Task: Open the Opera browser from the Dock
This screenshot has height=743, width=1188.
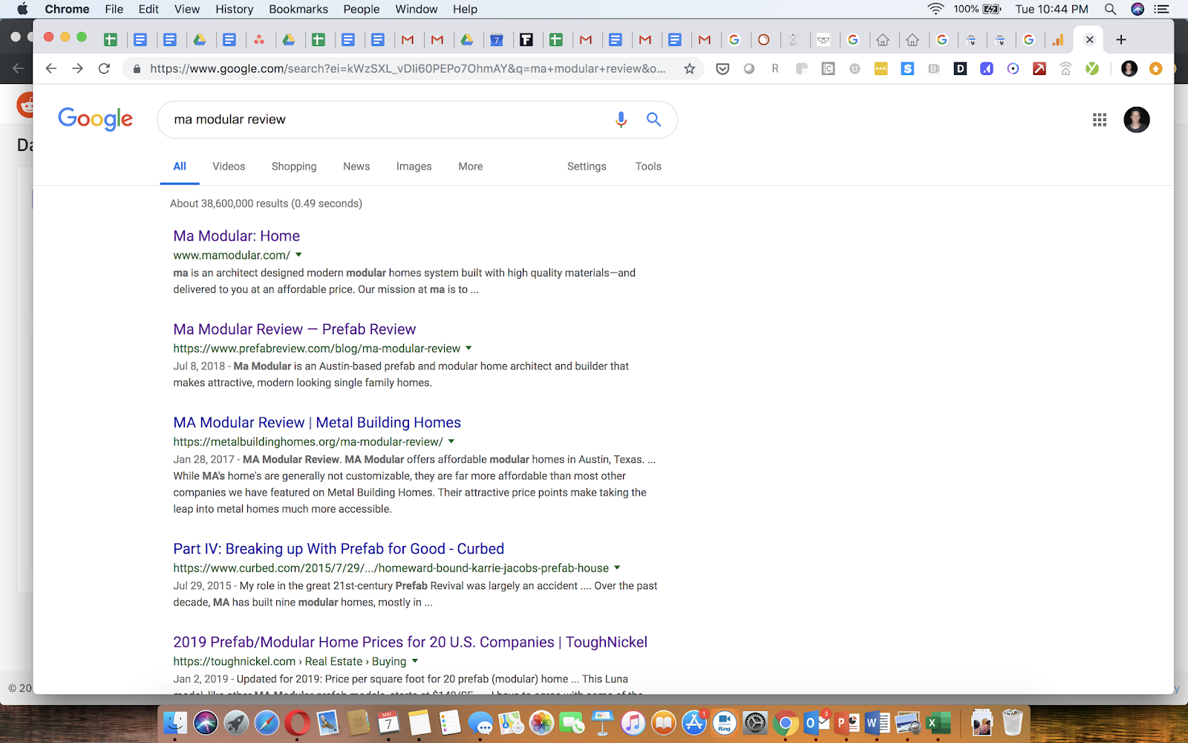Action: tap(297, 722)
